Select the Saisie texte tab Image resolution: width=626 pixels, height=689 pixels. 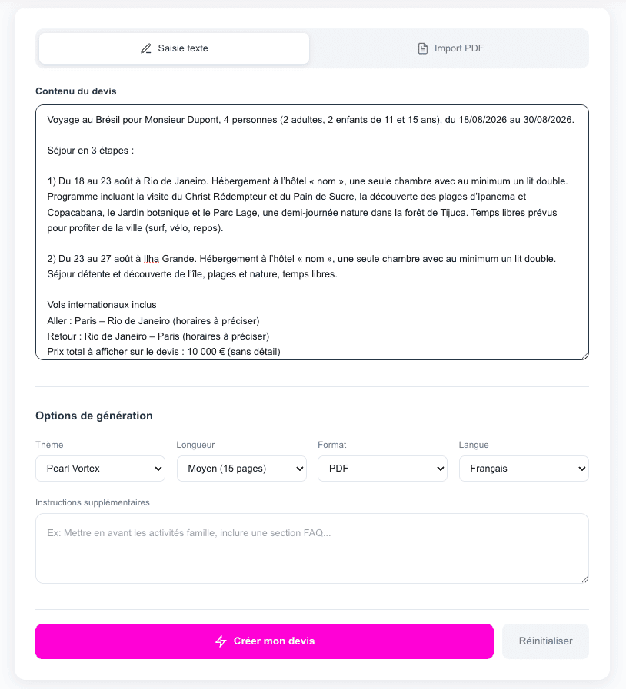coord(175,48)
